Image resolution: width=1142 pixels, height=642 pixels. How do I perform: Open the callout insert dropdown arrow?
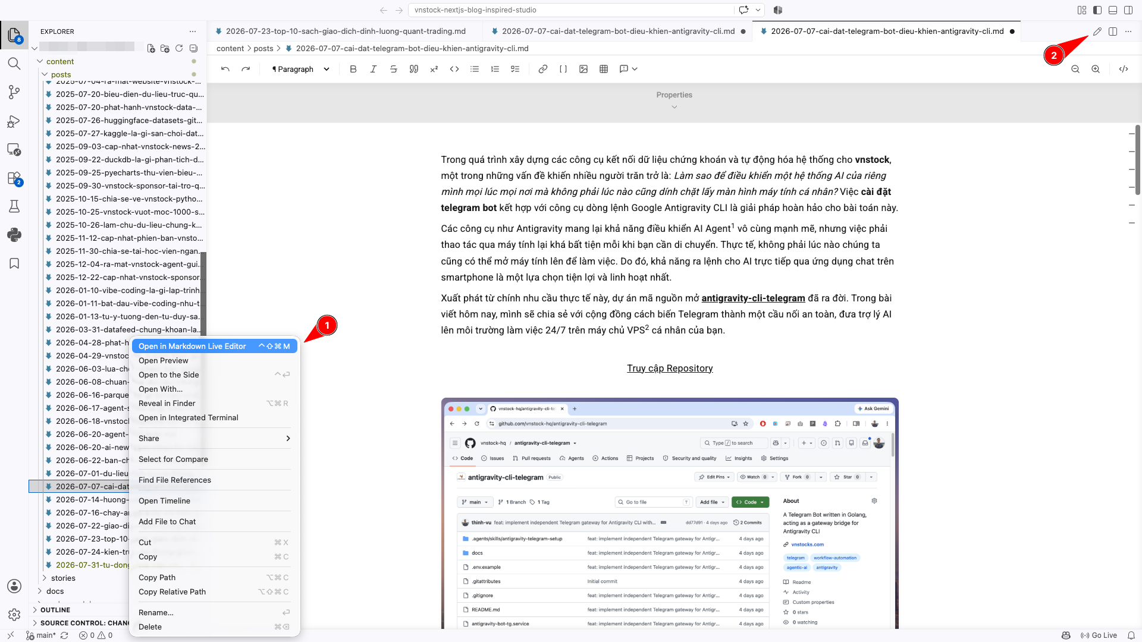pos(635,69)
